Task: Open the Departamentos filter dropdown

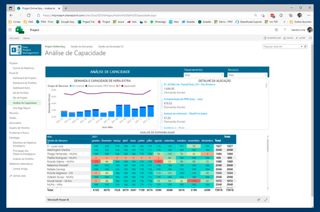Action: coord(204,75)
